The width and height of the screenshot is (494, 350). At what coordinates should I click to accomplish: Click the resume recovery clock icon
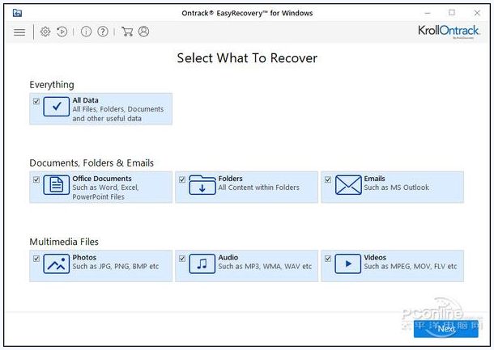(x=62, y=32)
